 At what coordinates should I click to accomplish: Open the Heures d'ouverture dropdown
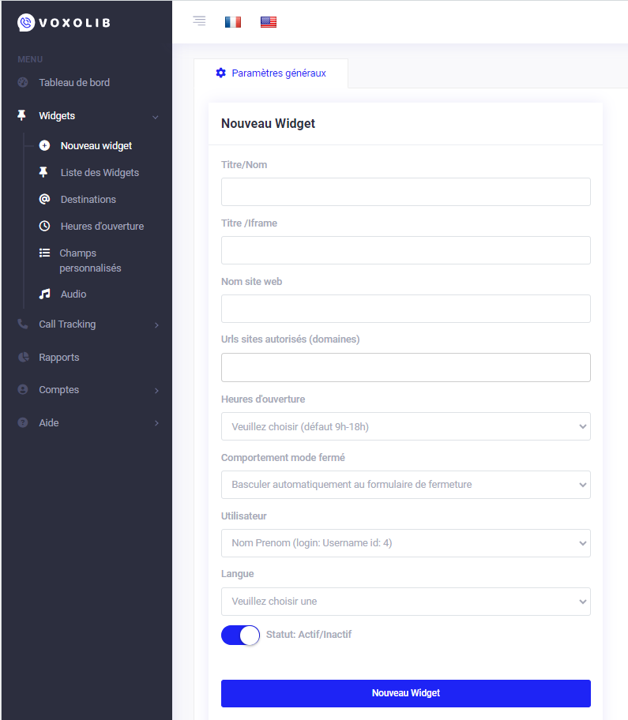(405, 426)
